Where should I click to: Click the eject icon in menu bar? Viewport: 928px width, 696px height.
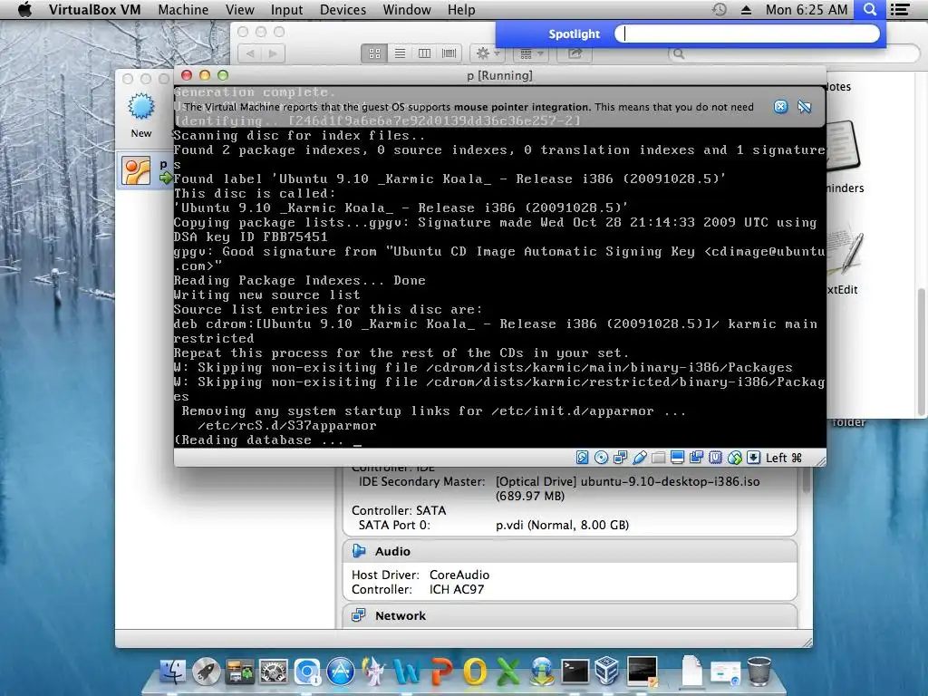pos(746,9)
